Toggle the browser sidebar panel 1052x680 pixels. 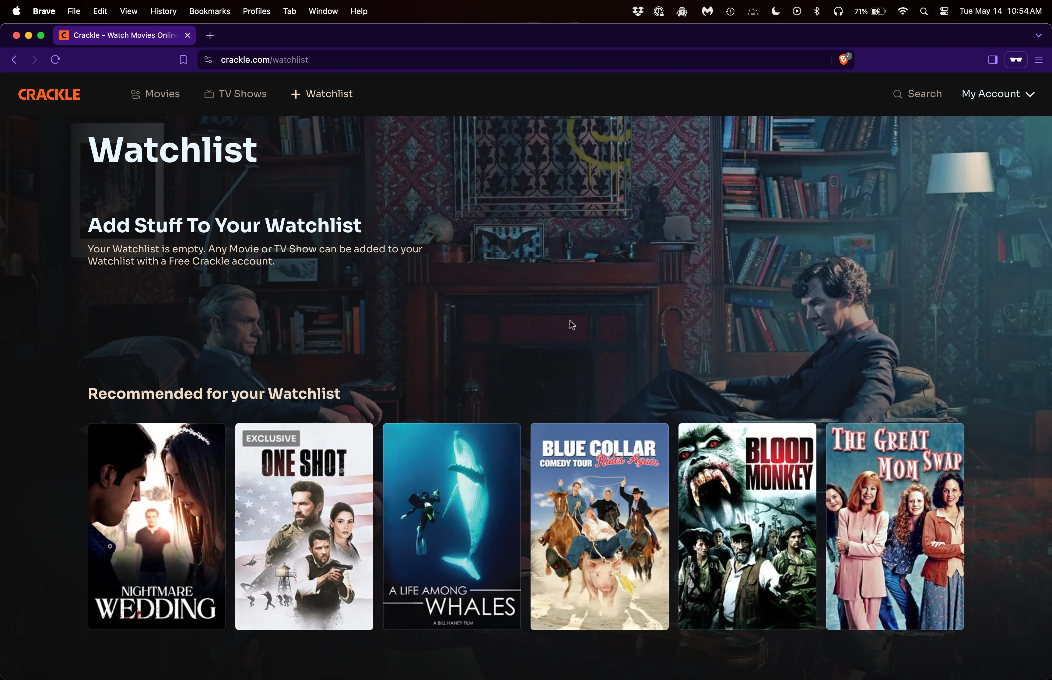click(x=993, y=60)
